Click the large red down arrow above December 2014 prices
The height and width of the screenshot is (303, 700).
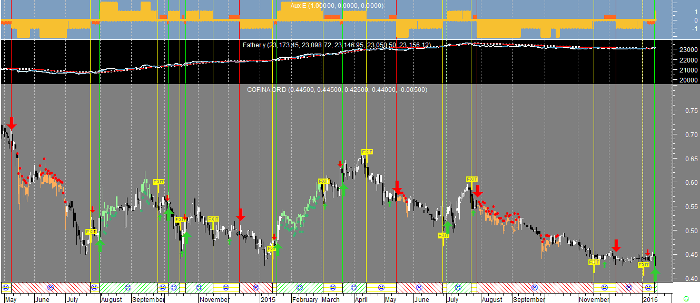tap(240, 214)
